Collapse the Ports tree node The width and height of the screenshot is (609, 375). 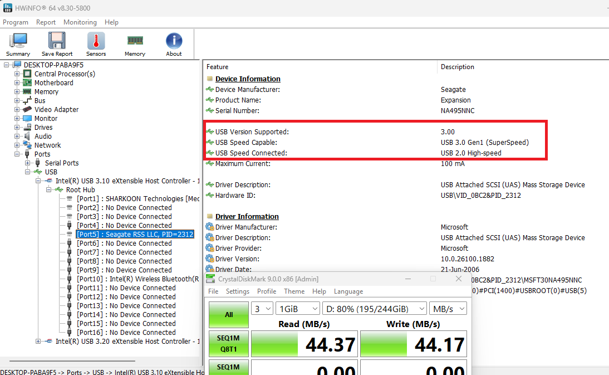pos(17,154)
